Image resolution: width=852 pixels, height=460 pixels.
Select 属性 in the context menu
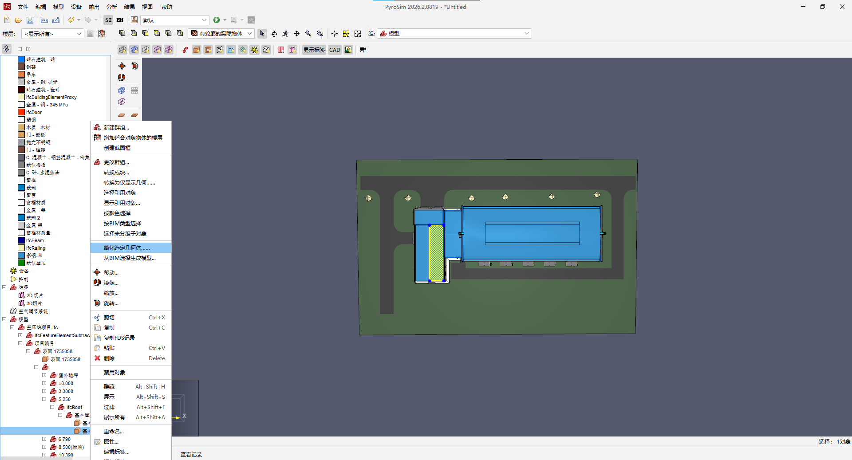coord(131,442)
